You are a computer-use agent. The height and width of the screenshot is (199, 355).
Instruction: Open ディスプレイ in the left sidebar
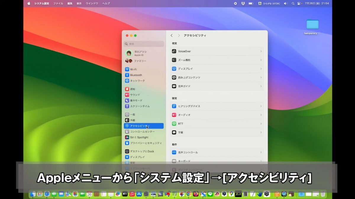(144, 157)
